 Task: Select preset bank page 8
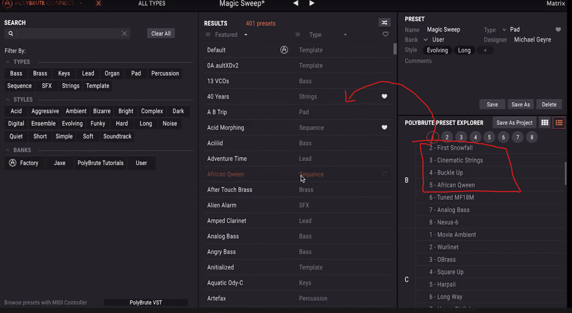532,137
